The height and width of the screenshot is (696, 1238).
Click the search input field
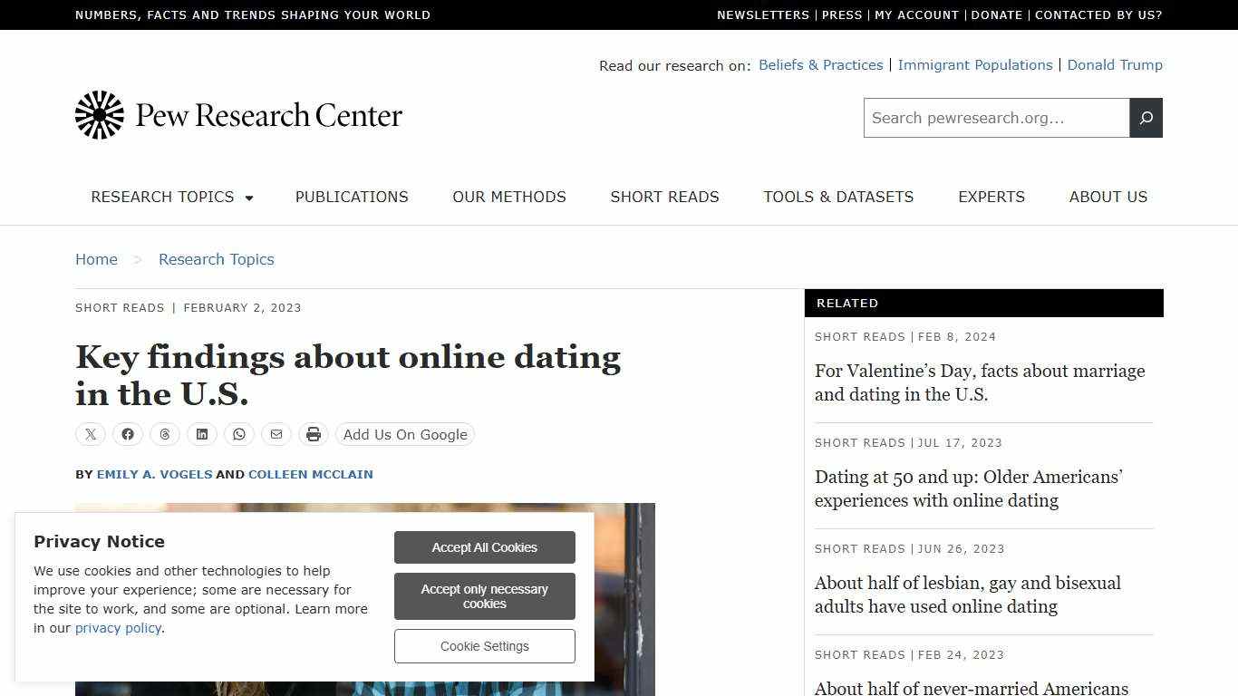pyautogui.click(x=995, y=118)
